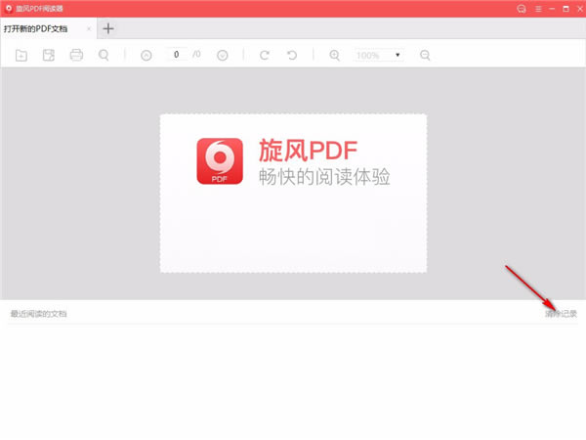This screenshot has height=440, width=586.
Task: Click the current page number field
Action: (x=176, y=55)
